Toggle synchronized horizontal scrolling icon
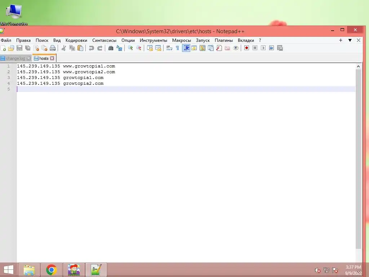This screenshot has height=277, width=369. click(158, 48)
